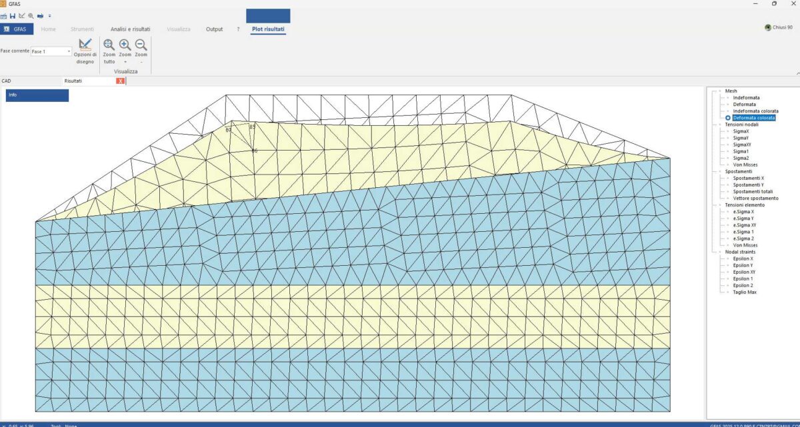This screenshot has height=427, width=800.
Task: Select Spostamenti totali in results tree
Action: 753,192
